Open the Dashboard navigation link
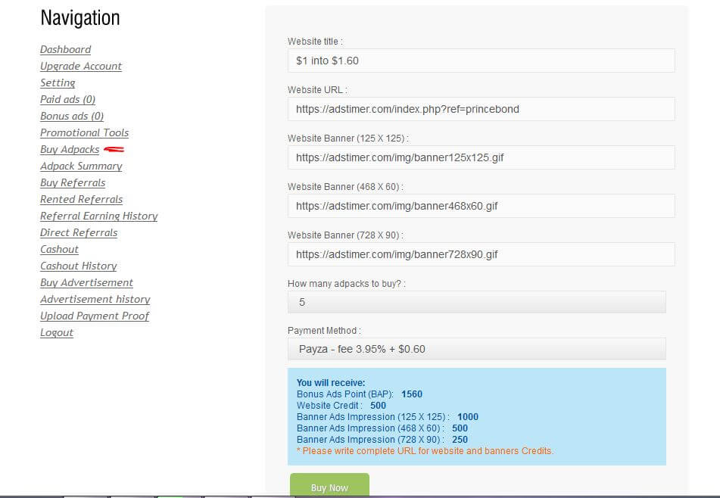Viewport: 720px width, 498px height. click(65, 50)
